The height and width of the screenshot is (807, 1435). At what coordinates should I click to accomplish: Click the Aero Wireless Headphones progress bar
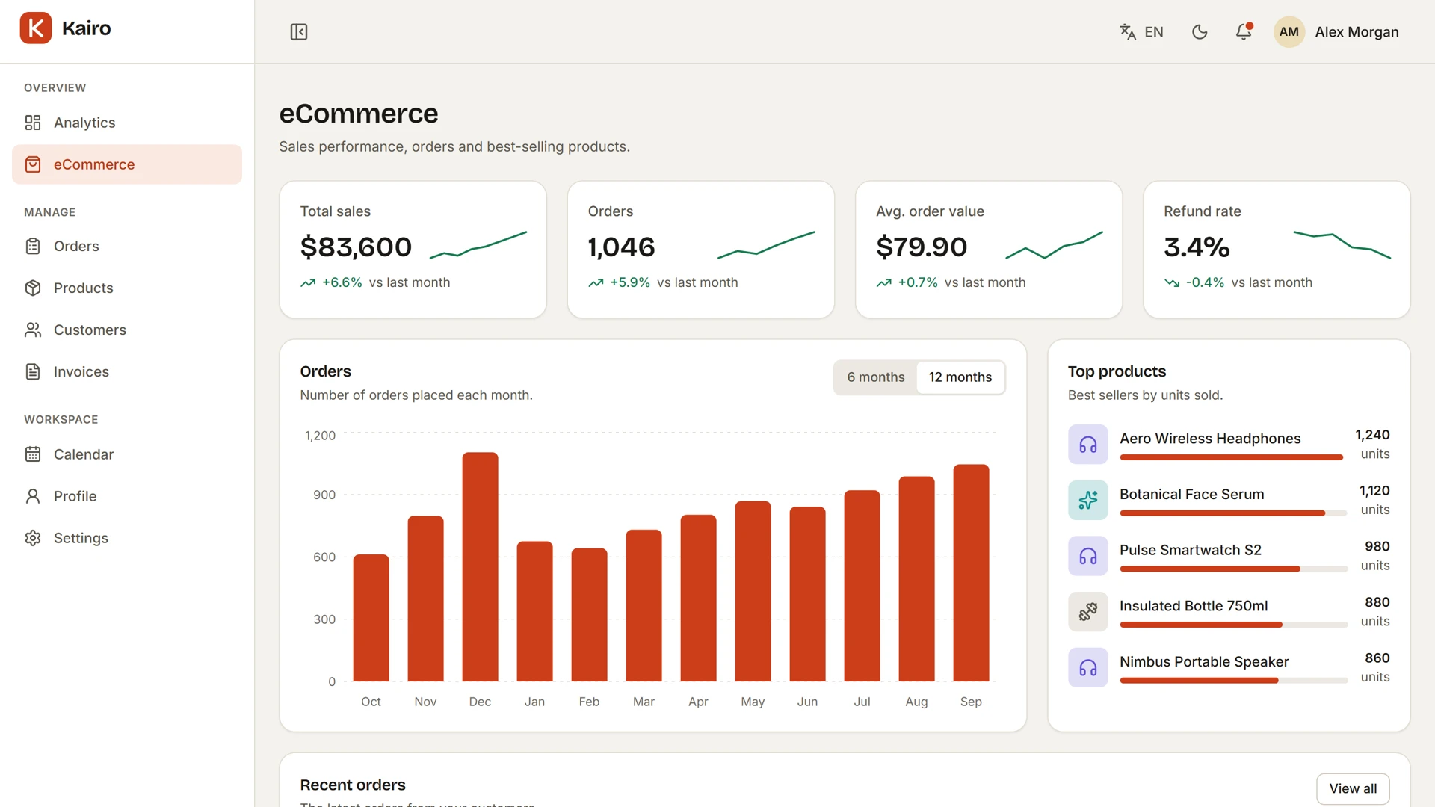coord(1233,457)
